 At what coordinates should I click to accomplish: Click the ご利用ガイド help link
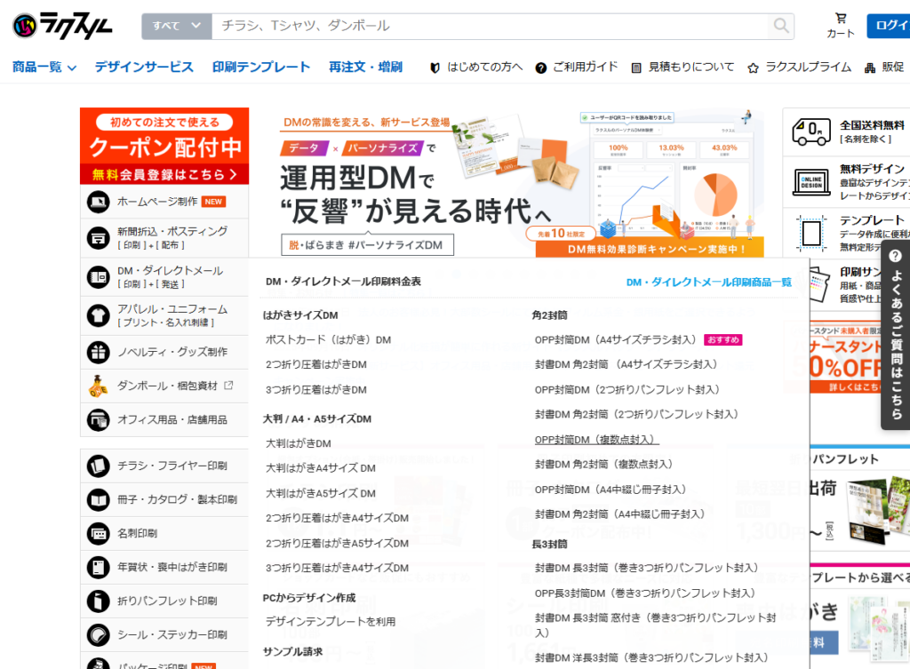click(577, 68)
